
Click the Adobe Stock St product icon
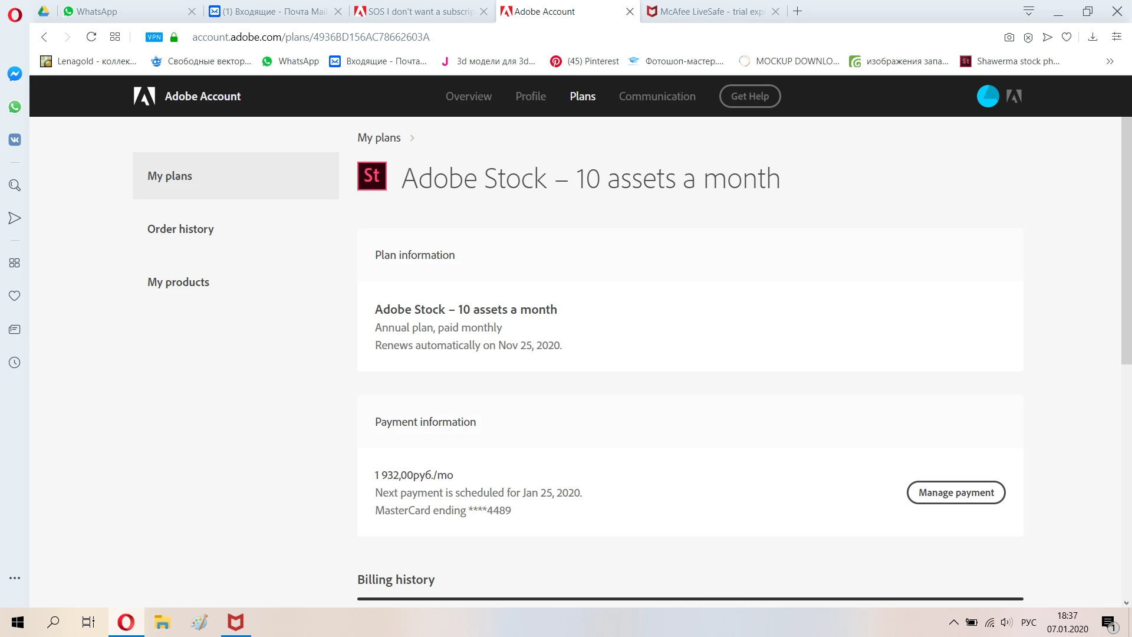pos(372,176)
